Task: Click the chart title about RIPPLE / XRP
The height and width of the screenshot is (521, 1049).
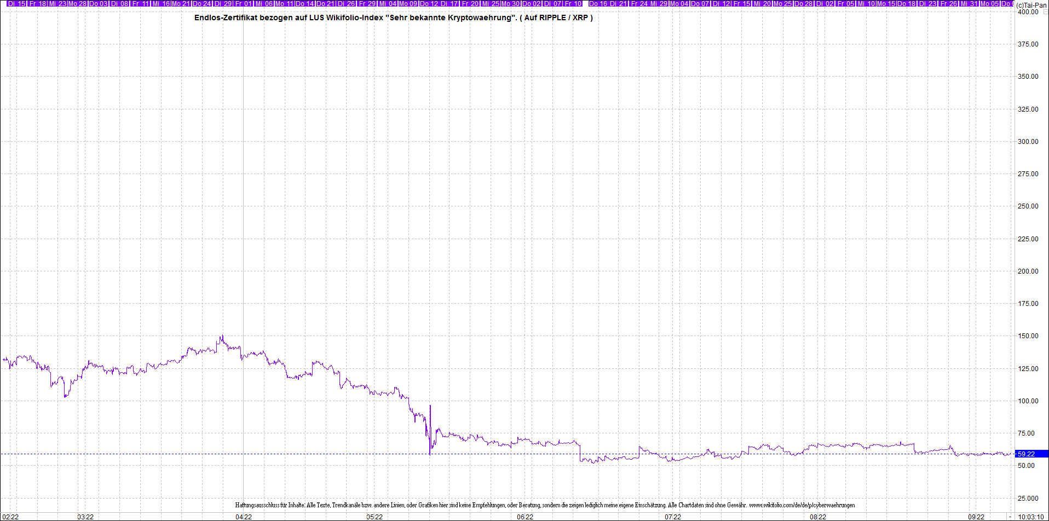Action: coord(393,18)
